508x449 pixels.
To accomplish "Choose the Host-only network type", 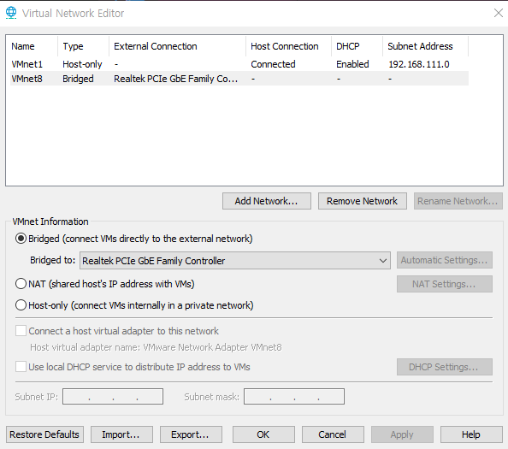I will pyautogui.click(x=21, y=305).
